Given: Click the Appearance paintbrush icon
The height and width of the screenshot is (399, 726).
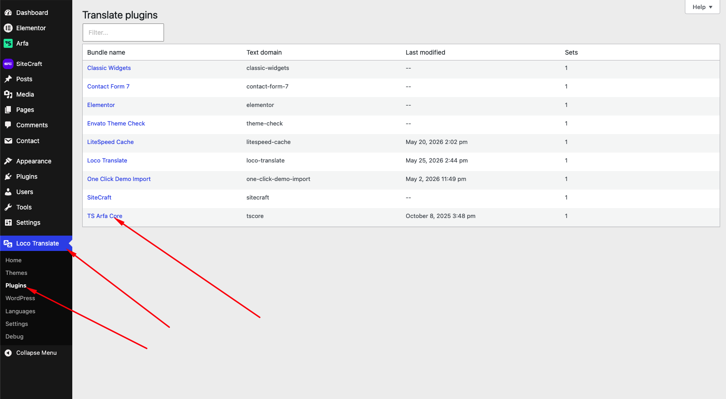Looking at the screenshot, I should [x=8, y=161].
